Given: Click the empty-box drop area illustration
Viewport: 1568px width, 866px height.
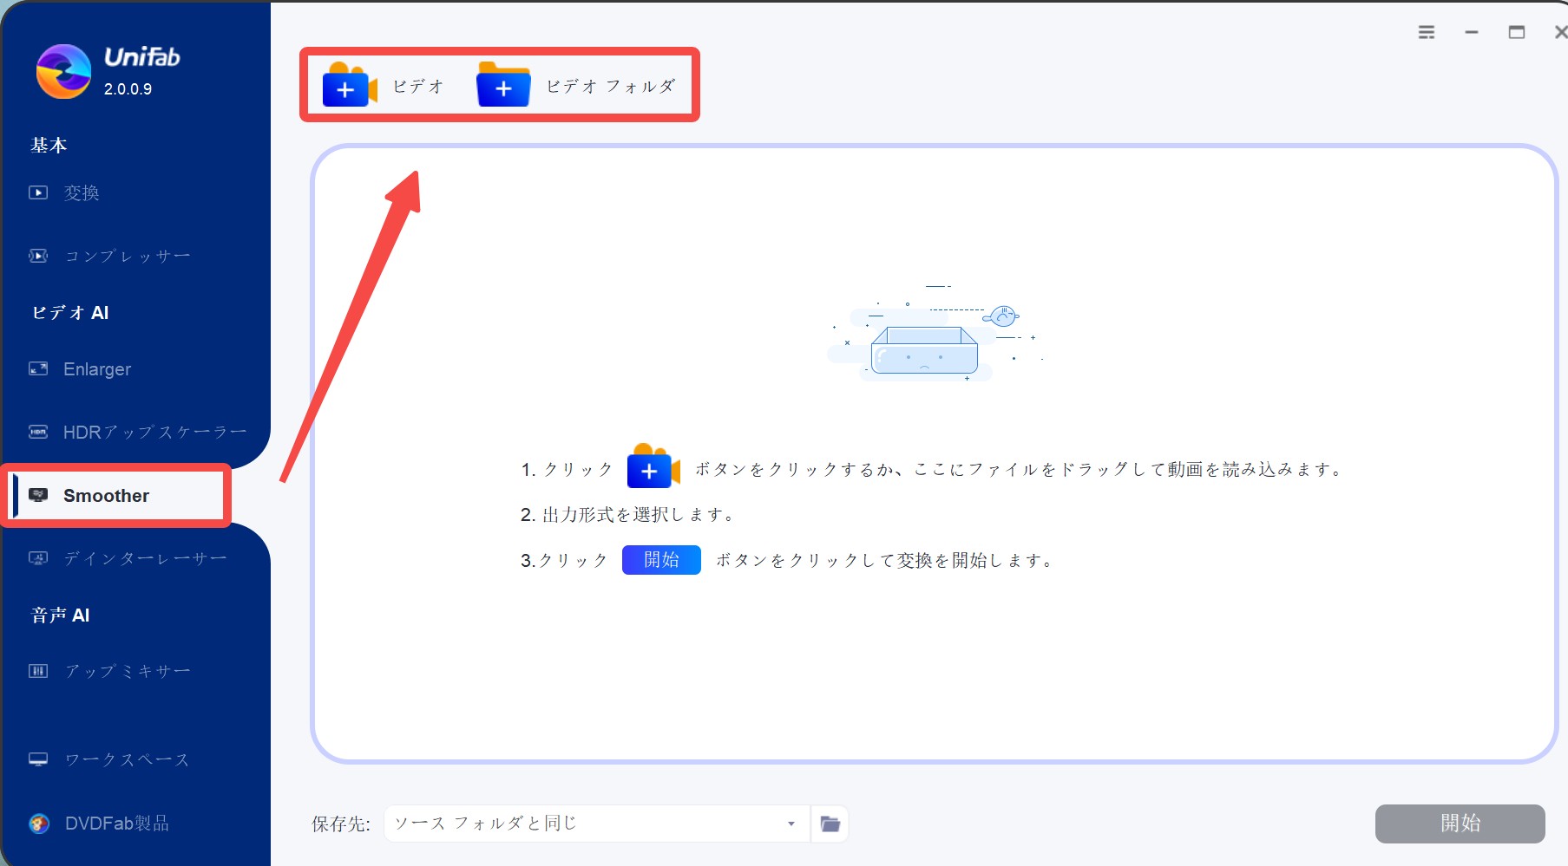Looking at the screenshot, I should pyautogui.click(x=934, y=333).
